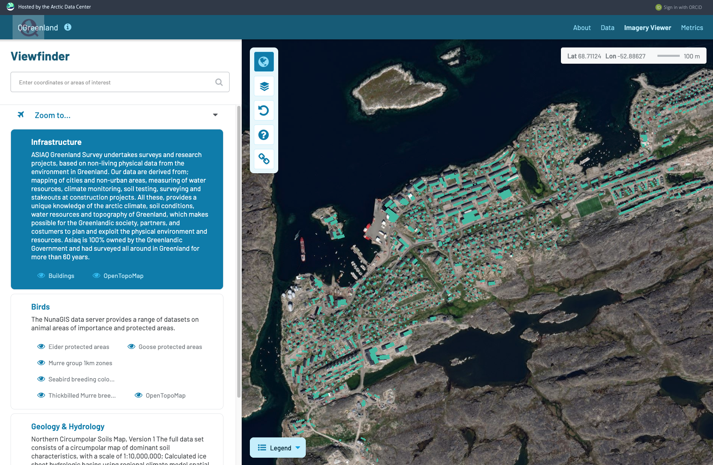The height and width of the screenshot is (465, 713).
Task: Click the info icon beside QGreenland
Action: point(68,27)
